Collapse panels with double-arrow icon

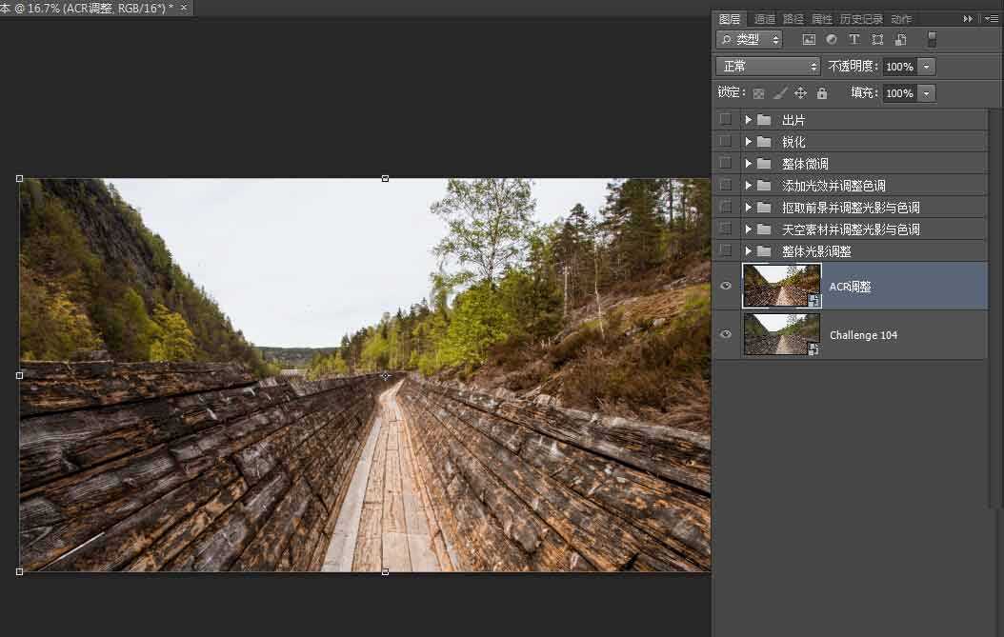[x=968, y=19]
